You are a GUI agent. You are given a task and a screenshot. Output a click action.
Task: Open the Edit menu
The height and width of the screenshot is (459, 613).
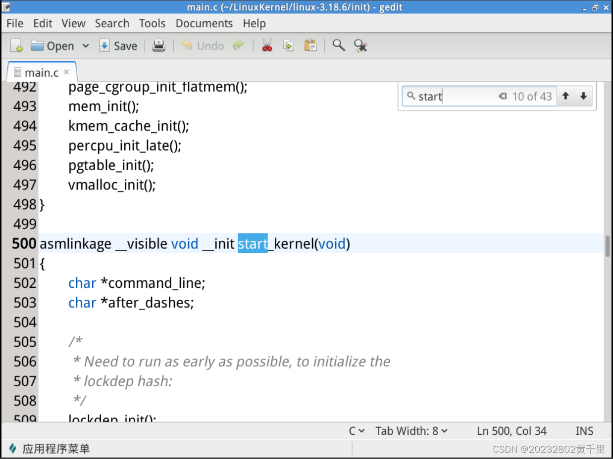coord(43,23)
